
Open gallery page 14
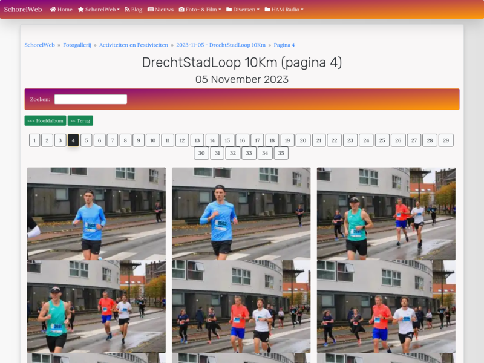(212, 140)
